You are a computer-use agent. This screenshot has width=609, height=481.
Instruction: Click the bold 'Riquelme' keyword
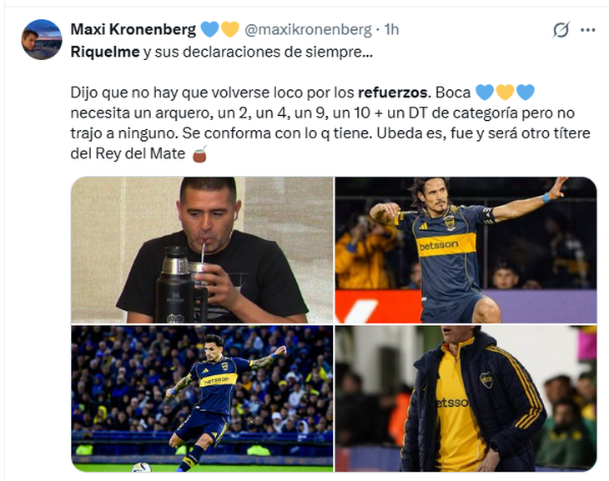pyautogui.click(x=105, y=52)
